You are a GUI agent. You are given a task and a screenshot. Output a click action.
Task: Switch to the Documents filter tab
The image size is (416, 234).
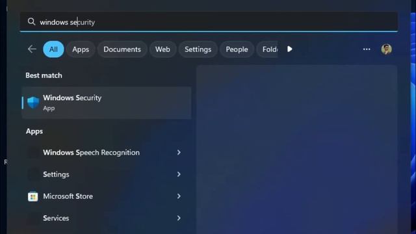click(122, 49)
